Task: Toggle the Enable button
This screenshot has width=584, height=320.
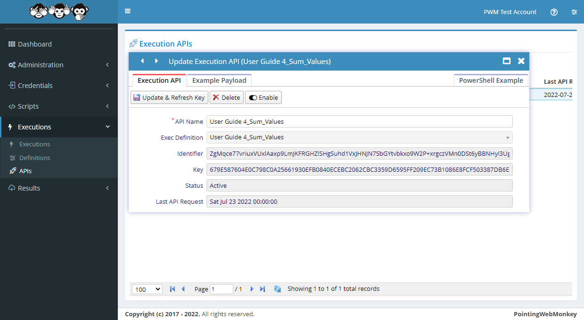Action: click(263, 97)
